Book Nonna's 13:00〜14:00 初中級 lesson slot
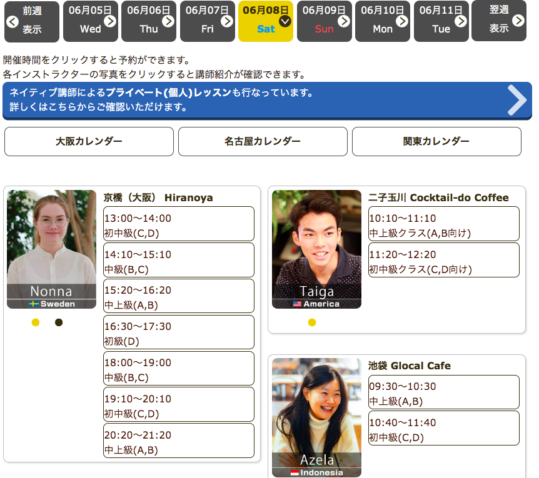Screen dimensions: 539x478 click(x=179, y=224)
